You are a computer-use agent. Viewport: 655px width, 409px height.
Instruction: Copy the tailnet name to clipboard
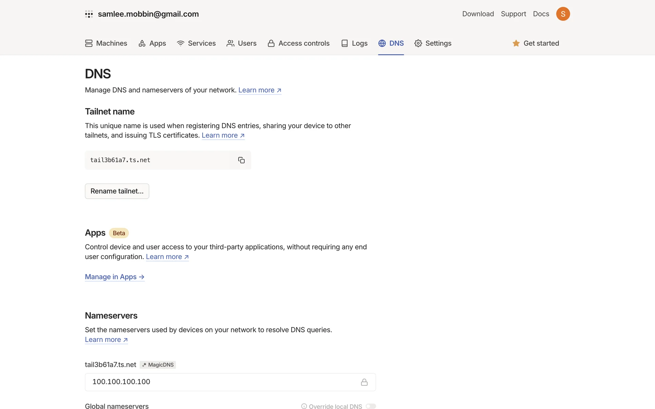[x=241, y=160]
